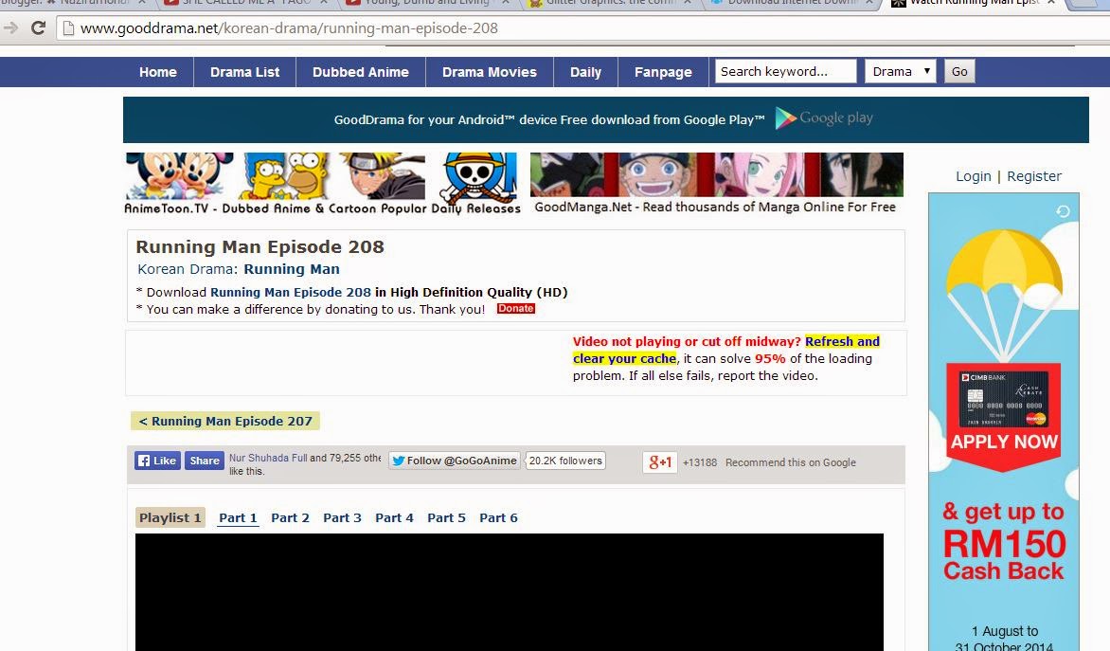
Task: Switch to video Part 6
Action: (498, 517)
